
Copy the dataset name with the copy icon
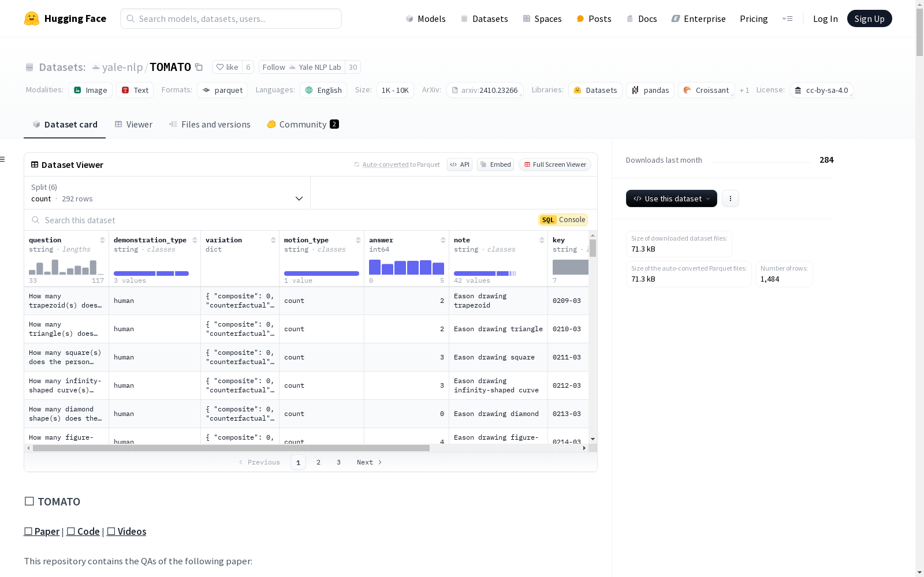[199, 67]
